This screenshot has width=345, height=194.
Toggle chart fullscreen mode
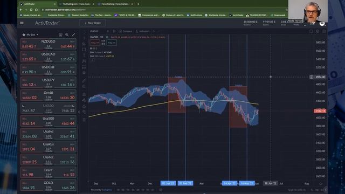coord(312,31)
